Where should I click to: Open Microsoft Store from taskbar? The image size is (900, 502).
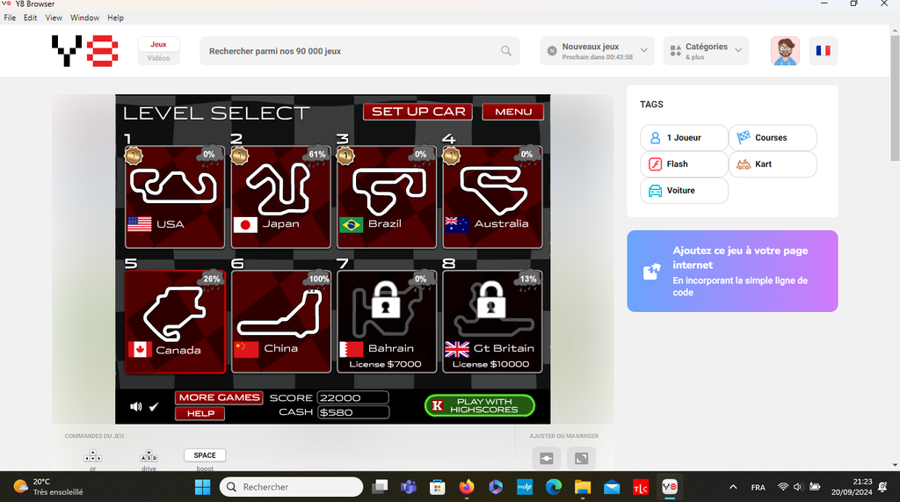[438, 487]
